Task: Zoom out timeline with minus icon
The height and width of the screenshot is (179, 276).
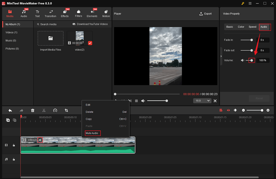Action: 243,110
